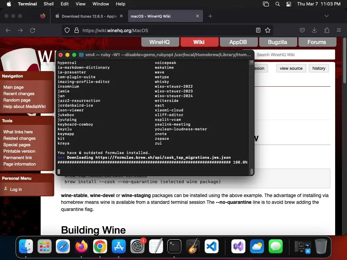Bookmark this page with star icon
Image resolution: width=347 pixels, height=260 pixels.
point(268,30)
